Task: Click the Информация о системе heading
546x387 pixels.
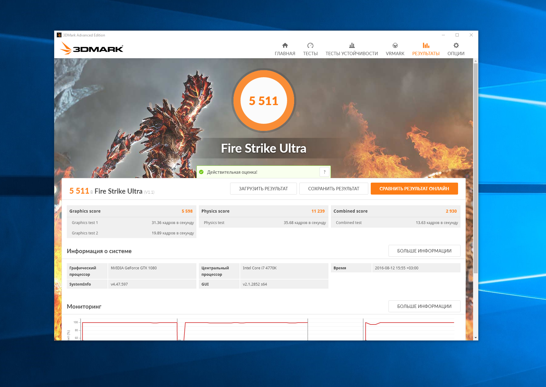Action: [x=99, y=251]
